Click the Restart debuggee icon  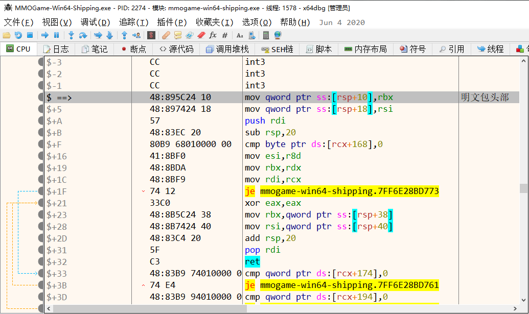(x=18, y=35)
